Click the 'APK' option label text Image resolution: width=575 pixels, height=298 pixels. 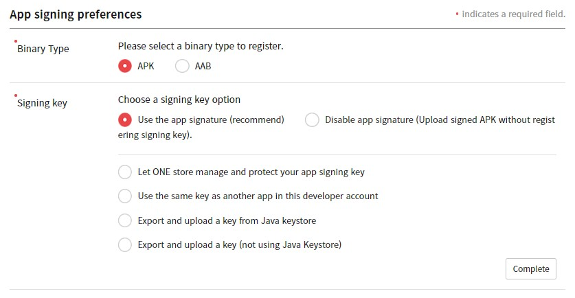coord(146,66)
